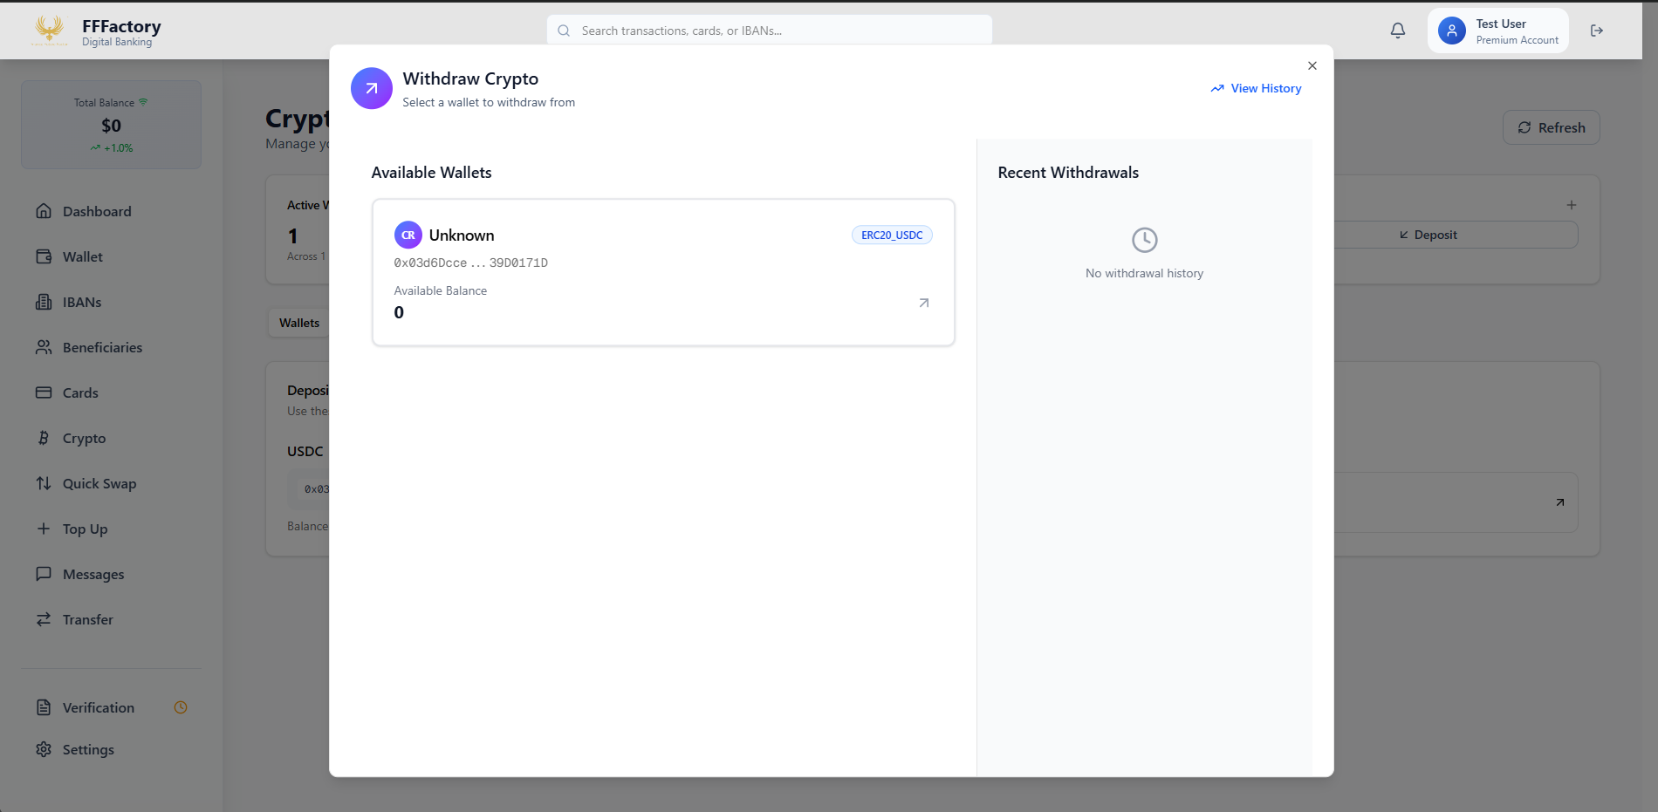1658x812 pixels.
Task: Open Dashboard from the sidebar
Action: (x=97, y=211)
